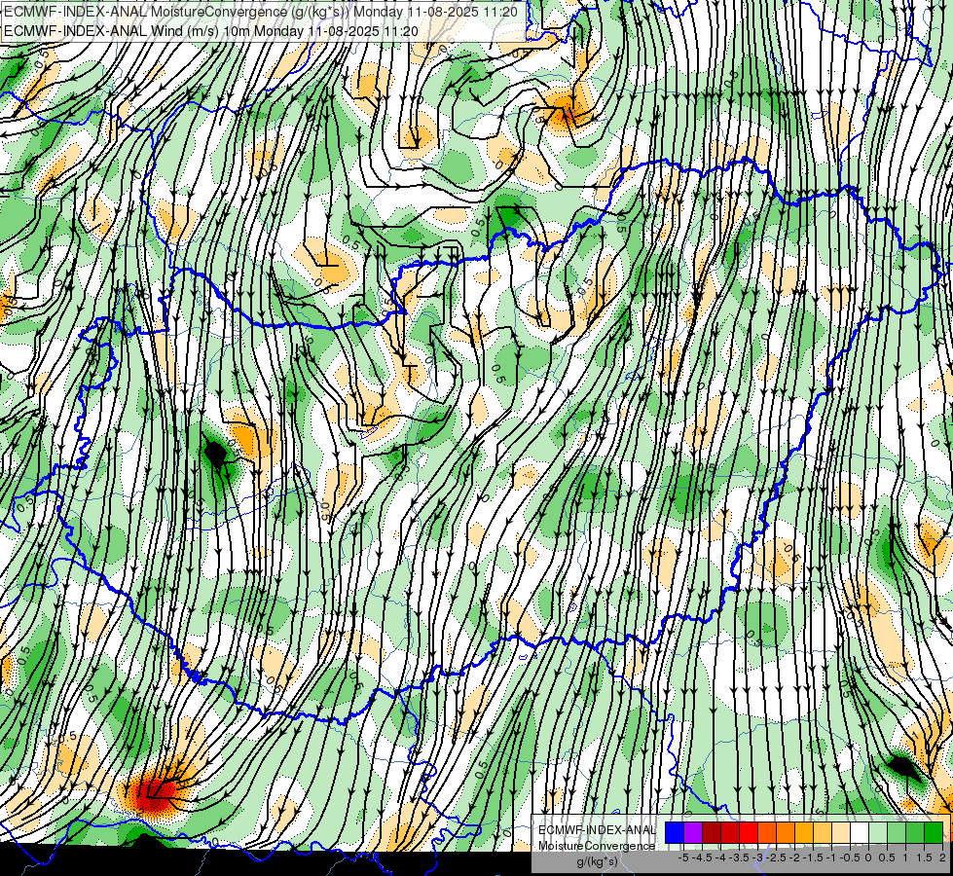
Task: Select the medium green swatch between 1 and 1.5
Action: point(915,833)
